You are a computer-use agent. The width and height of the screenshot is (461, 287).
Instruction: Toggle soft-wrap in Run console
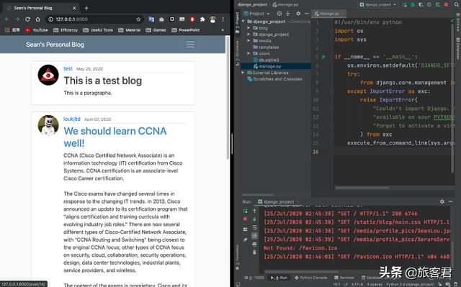[254, 227]
